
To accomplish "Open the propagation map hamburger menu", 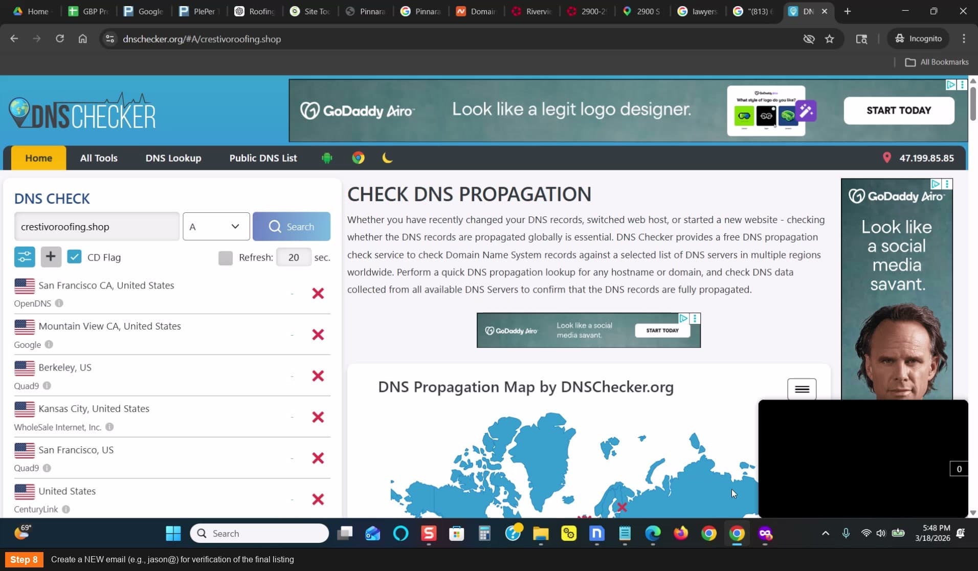I will pyautogui.click(x=802, y=389).
